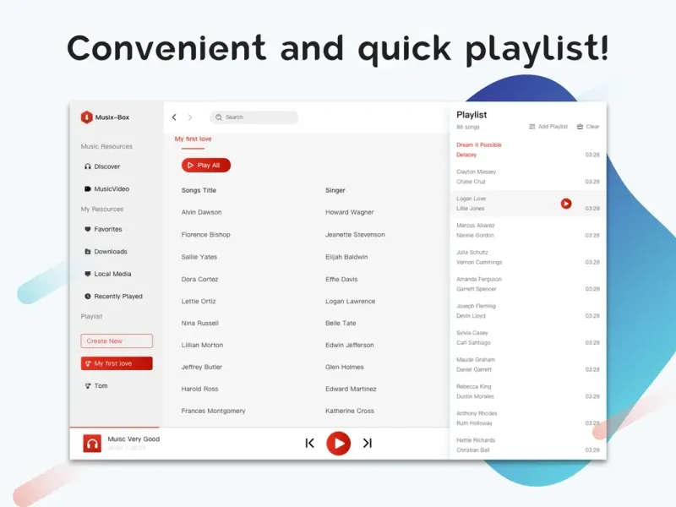Click the search magnifier icon

pos(219,117)
